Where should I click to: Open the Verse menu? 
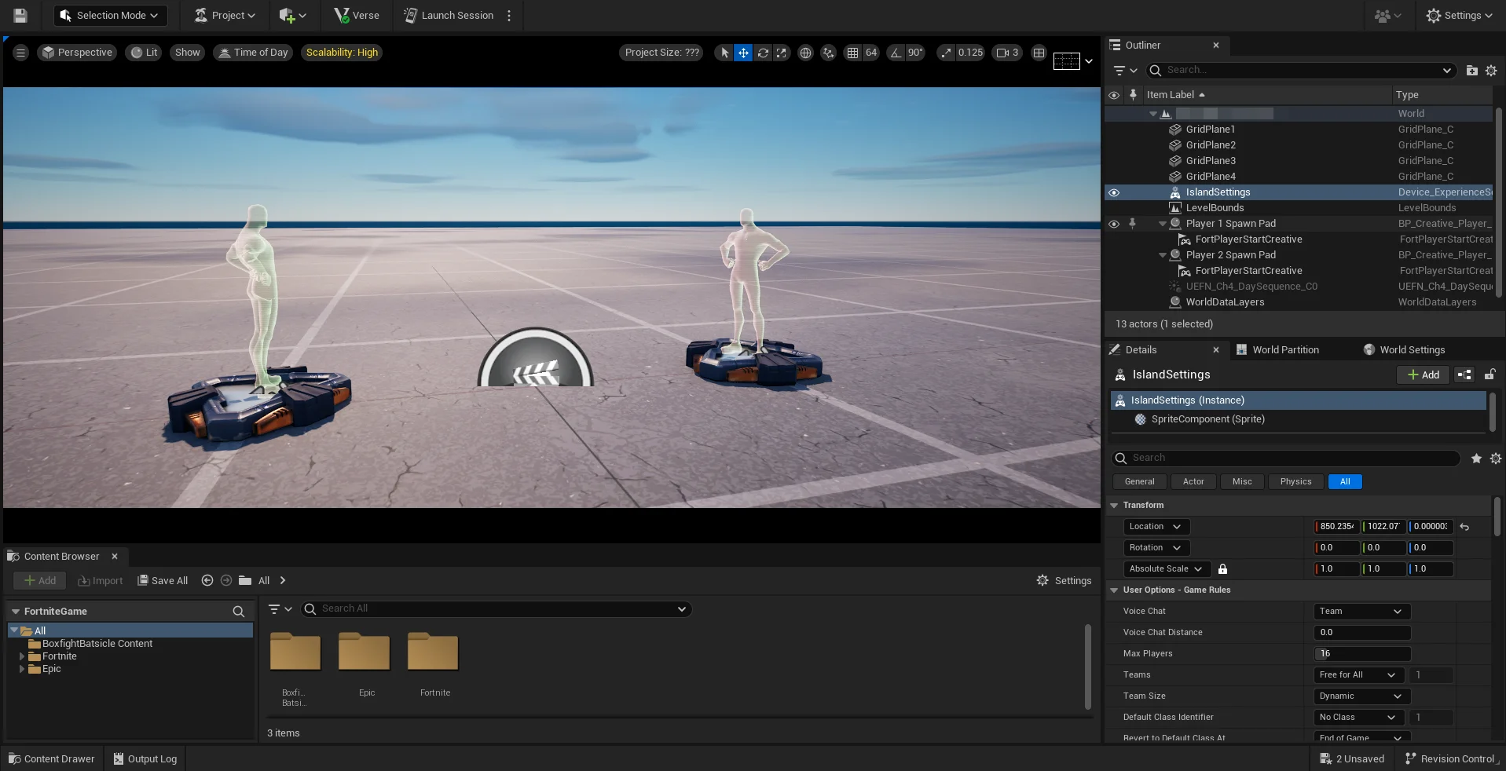tap(357, 15)
